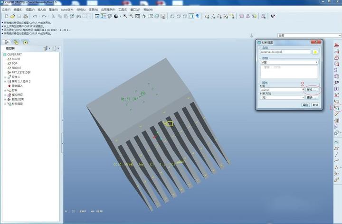Toggle the spin center icon
The height and width of the screenshot is (224, 342).
104,16
